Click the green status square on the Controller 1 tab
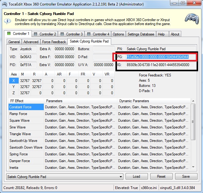Viewport: 203px width, 193px height. 9,33
